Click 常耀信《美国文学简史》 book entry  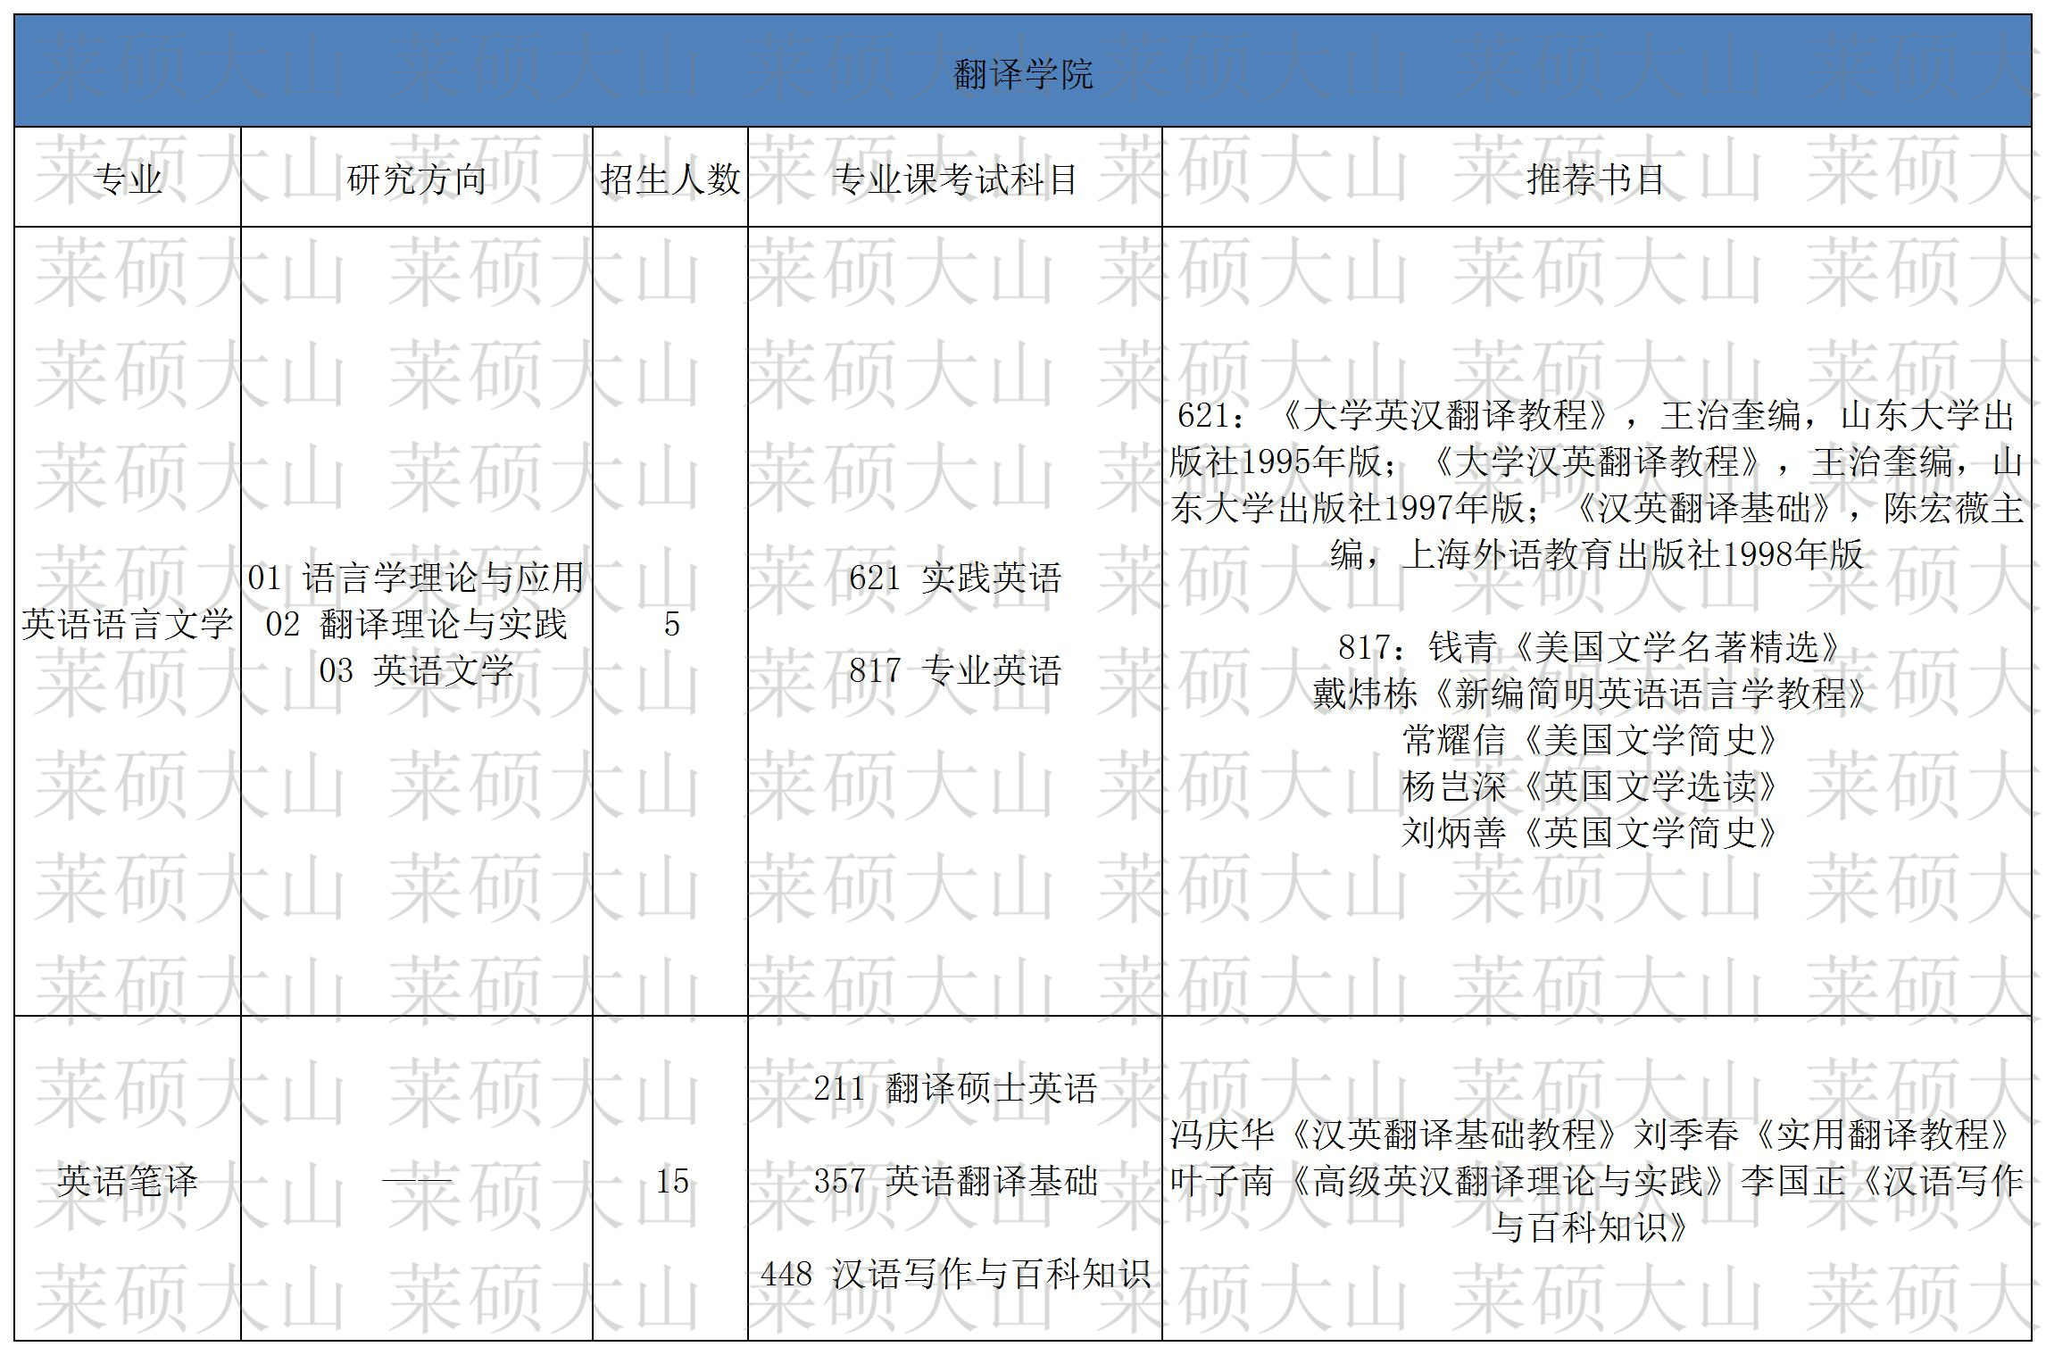pos(1589,740)
